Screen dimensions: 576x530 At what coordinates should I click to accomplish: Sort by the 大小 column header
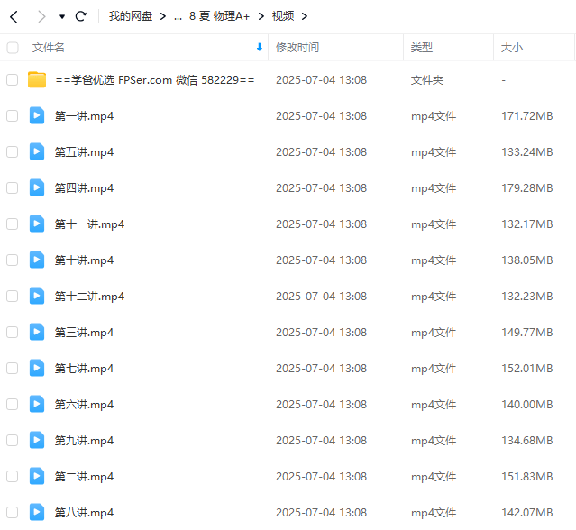512,48
